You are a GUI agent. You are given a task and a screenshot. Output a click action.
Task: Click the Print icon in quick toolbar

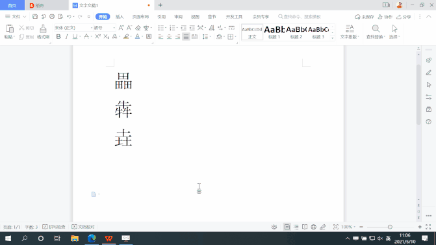pos(52,17)
